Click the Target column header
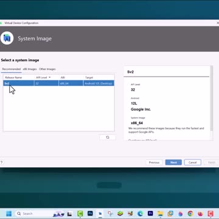The image size is (219, 219). pyautogui.click(x=99, y=77)
